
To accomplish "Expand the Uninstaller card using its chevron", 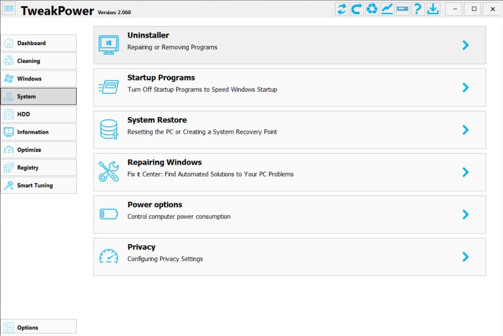I will tap(466, 45).
